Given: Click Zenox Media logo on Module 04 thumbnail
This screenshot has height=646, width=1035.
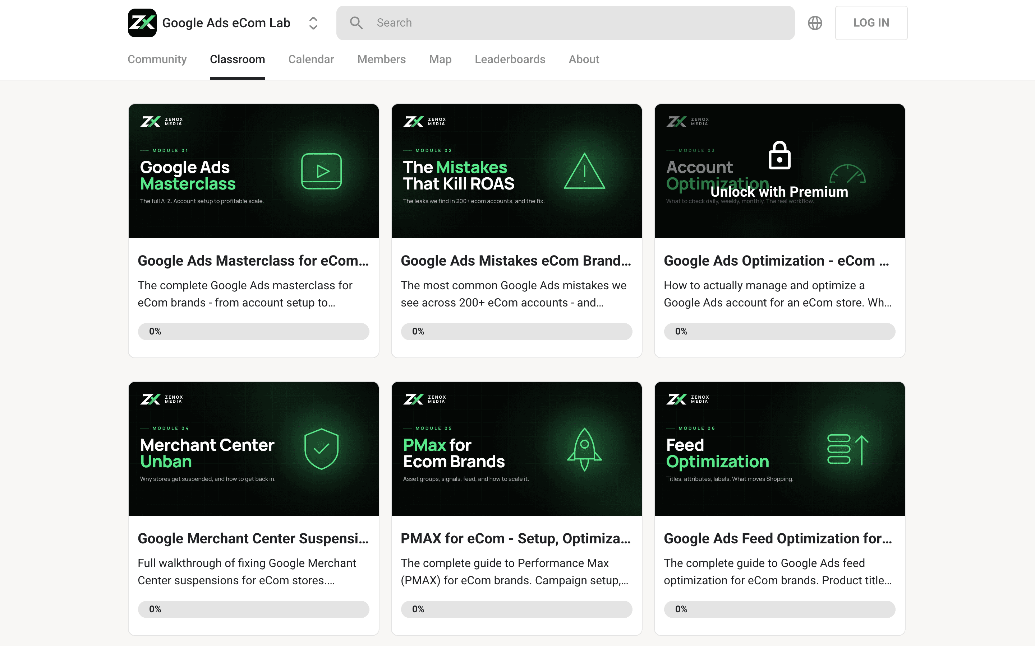Looking at the screenshot, I should pos(162,399).
